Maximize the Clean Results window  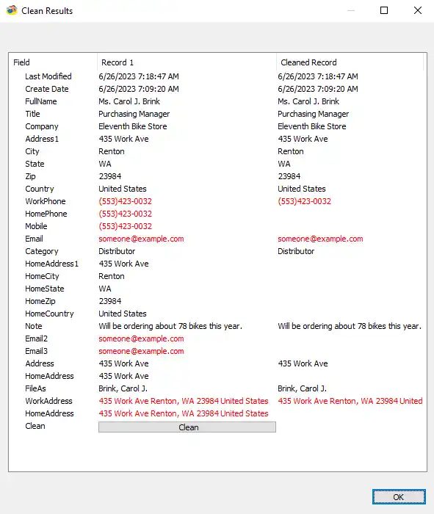click(384, 10)
